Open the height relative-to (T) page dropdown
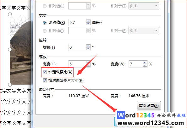This screenshot has width=187, height=128. coord(144,6)
